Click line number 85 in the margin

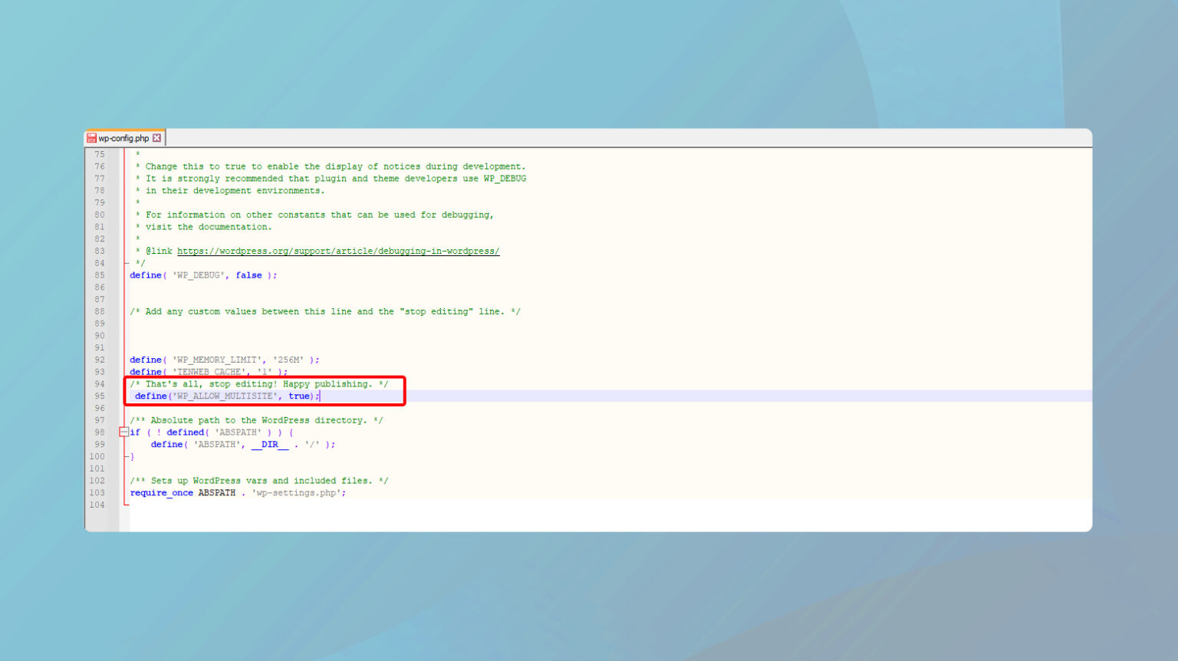click(x=99, y=275)
